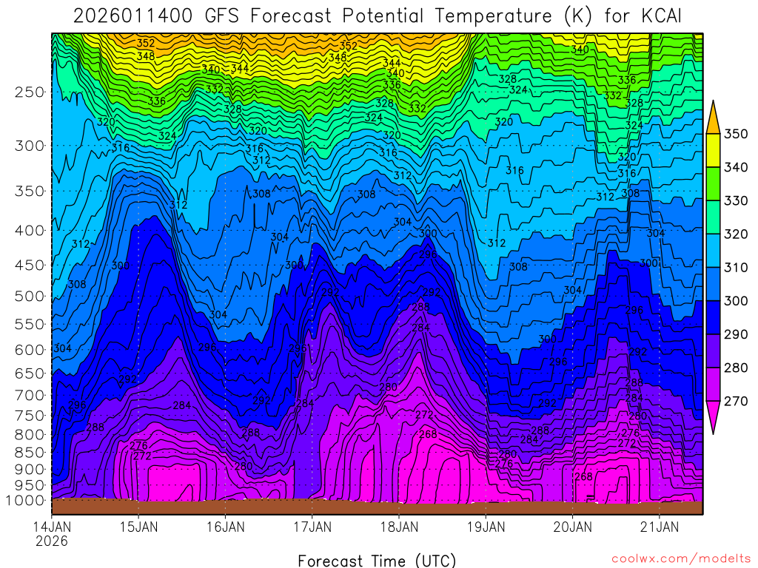Click the 800 pressure level axis label
The image size is (758, 568).
pos(30,434)
